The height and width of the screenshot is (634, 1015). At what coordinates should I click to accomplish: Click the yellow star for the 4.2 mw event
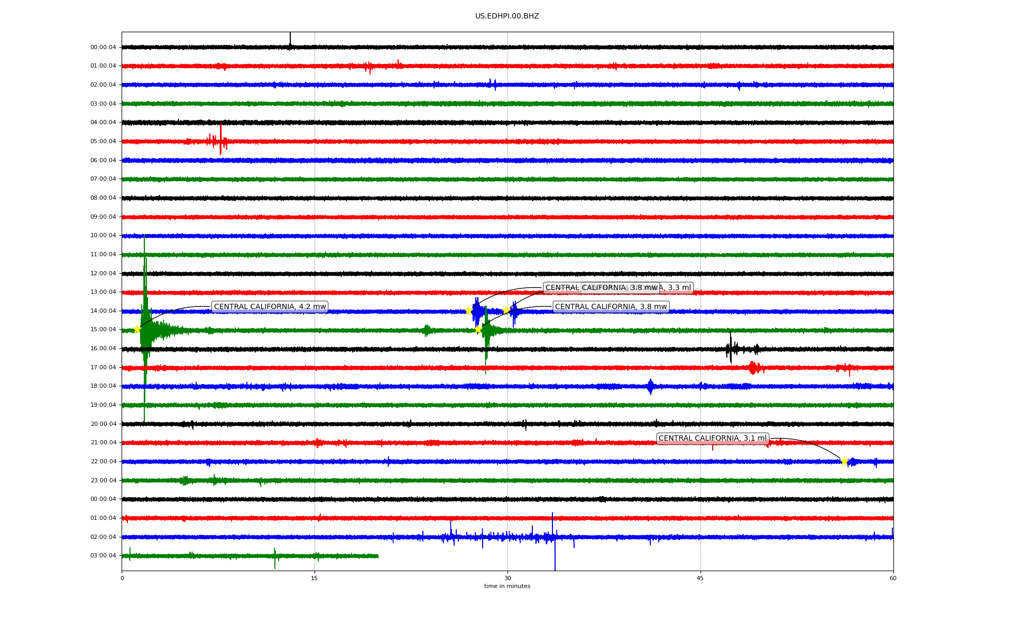pyautogui.click(x=137, y=329)
